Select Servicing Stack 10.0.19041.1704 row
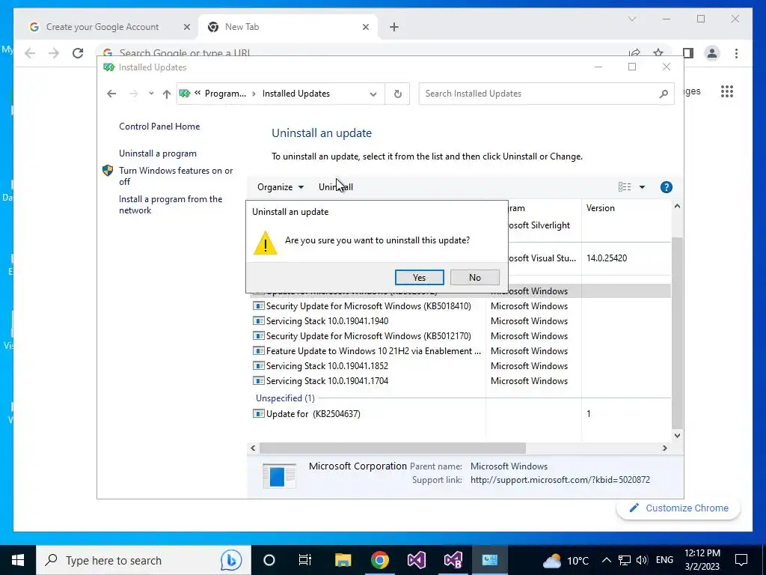 460,380
